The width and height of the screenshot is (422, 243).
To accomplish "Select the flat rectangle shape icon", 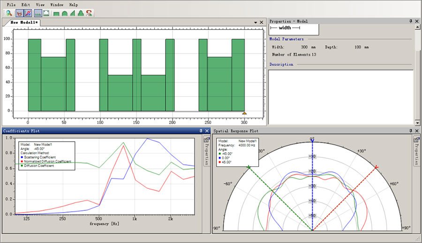I will pyautogui.click(x=56, y=14).
